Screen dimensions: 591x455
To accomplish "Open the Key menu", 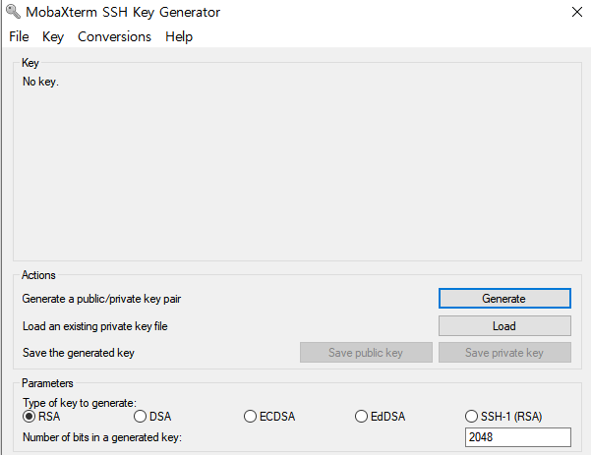I will (x=53, y=36).
